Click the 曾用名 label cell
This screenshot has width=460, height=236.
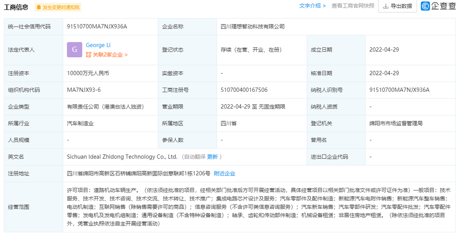(336, 140)
